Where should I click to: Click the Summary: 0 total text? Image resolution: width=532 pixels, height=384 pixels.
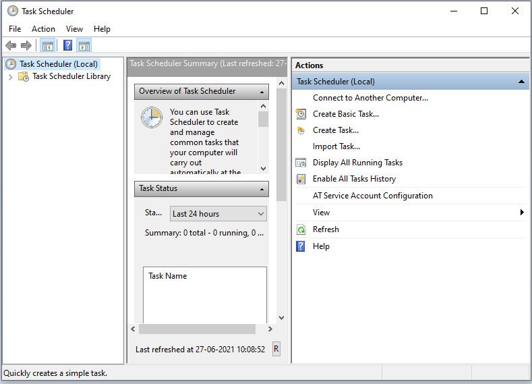204,233
